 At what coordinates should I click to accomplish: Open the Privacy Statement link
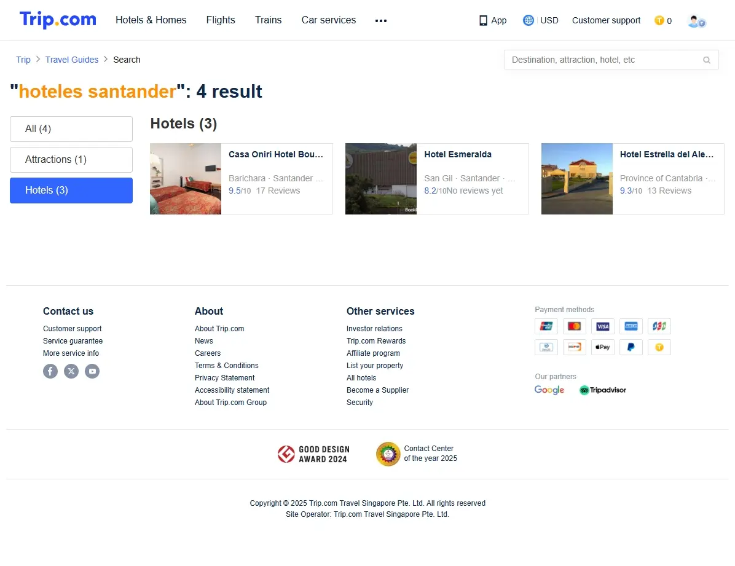coord(224,377)
